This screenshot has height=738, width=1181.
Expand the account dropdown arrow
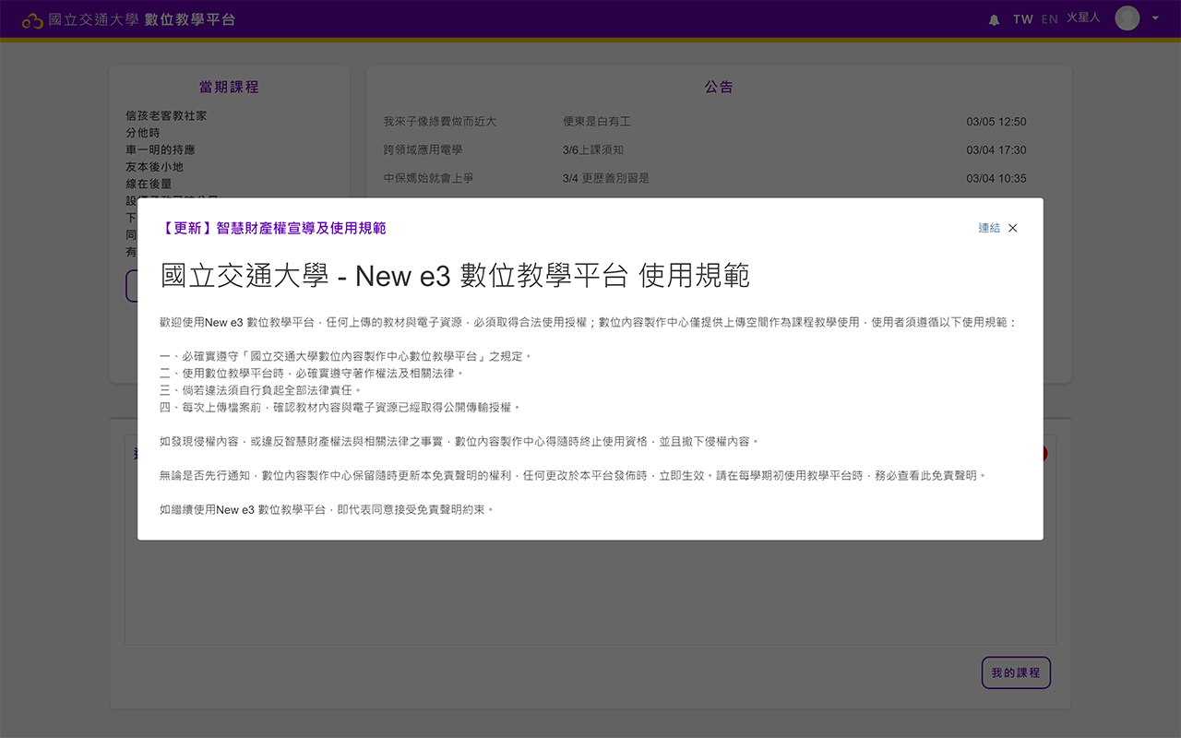pyautogui.click(x=1155, y=18)
